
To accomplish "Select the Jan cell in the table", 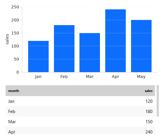I will pos(11,101).
